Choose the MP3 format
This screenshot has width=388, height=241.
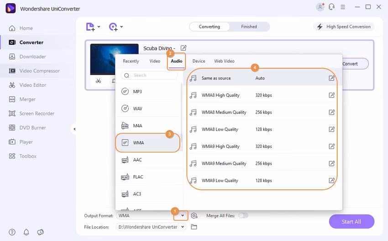[148, 92]
